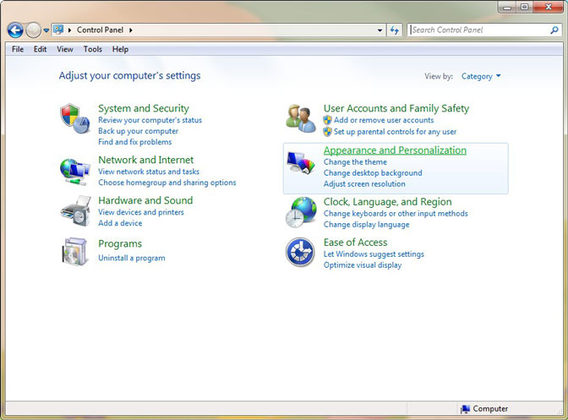Image resolution: width=568 pixels, height=420 pixels.
Task: Click the blue Back arrow button
Action: coord(15,30)
